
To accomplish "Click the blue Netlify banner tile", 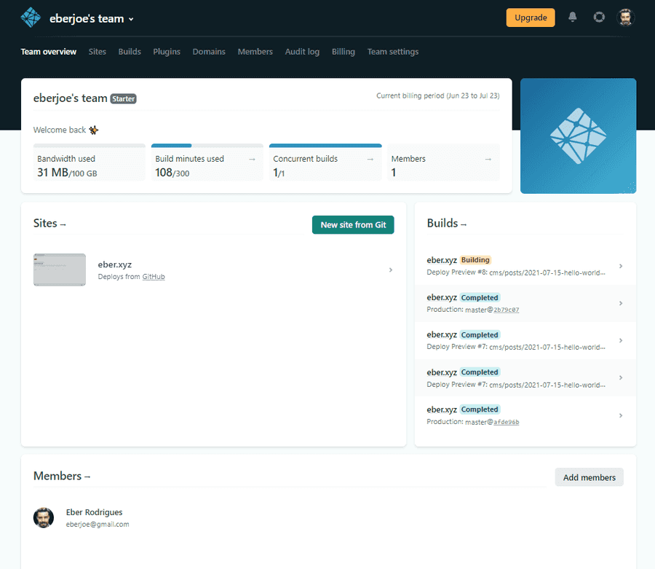I will point(578,136).
